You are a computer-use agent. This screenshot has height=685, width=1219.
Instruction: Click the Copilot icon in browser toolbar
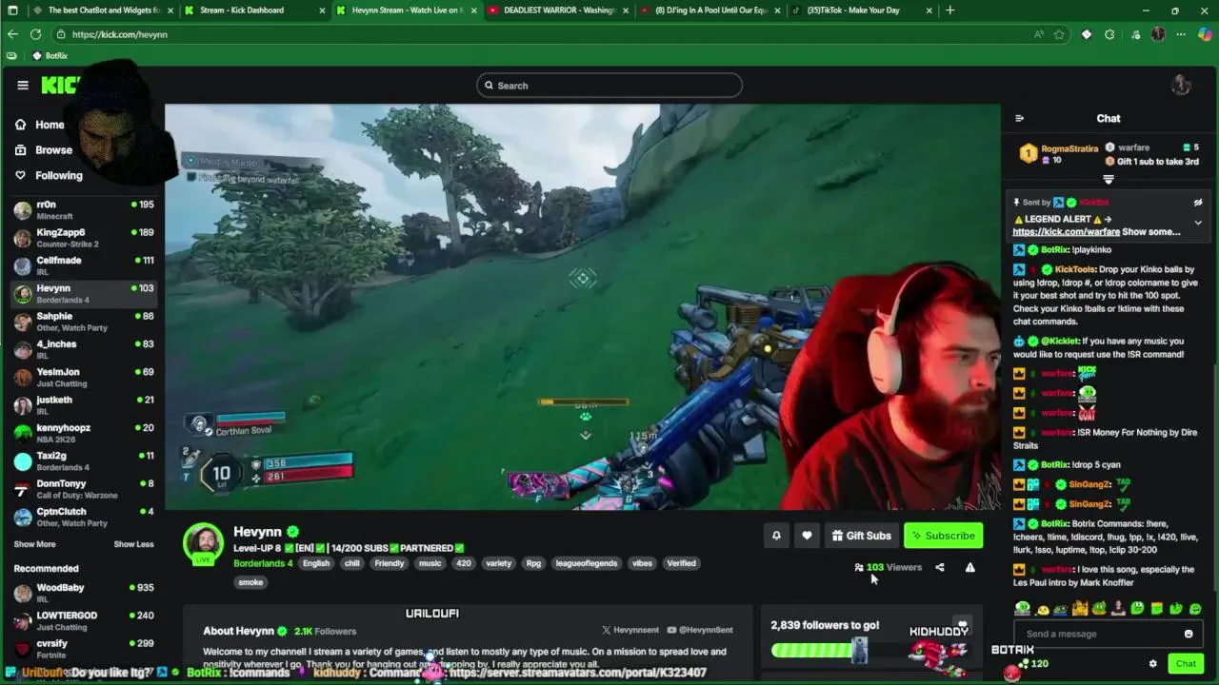[1205, 34]
